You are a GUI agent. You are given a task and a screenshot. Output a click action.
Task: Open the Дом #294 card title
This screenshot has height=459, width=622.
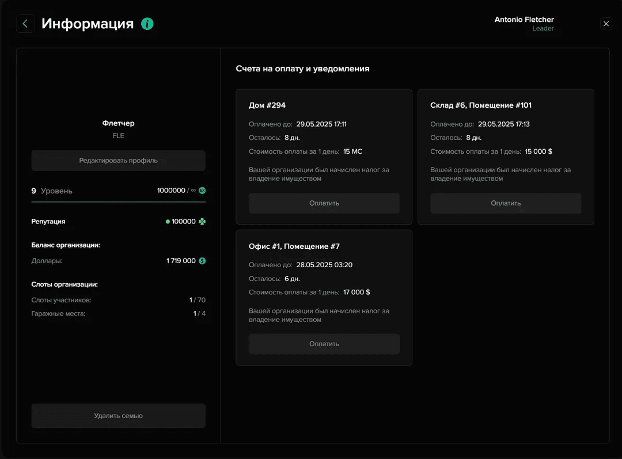(x=267, y=105)
